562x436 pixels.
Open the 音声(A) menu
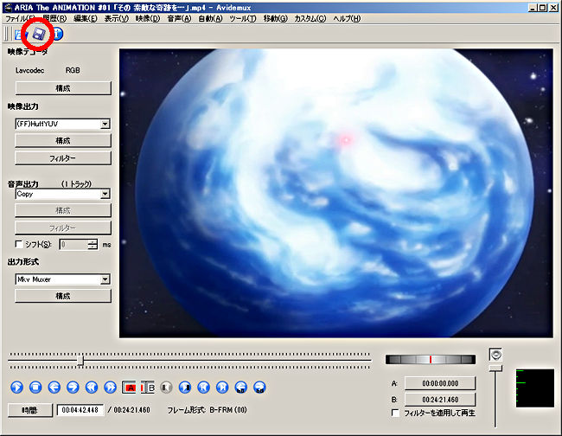pos(179,19)
